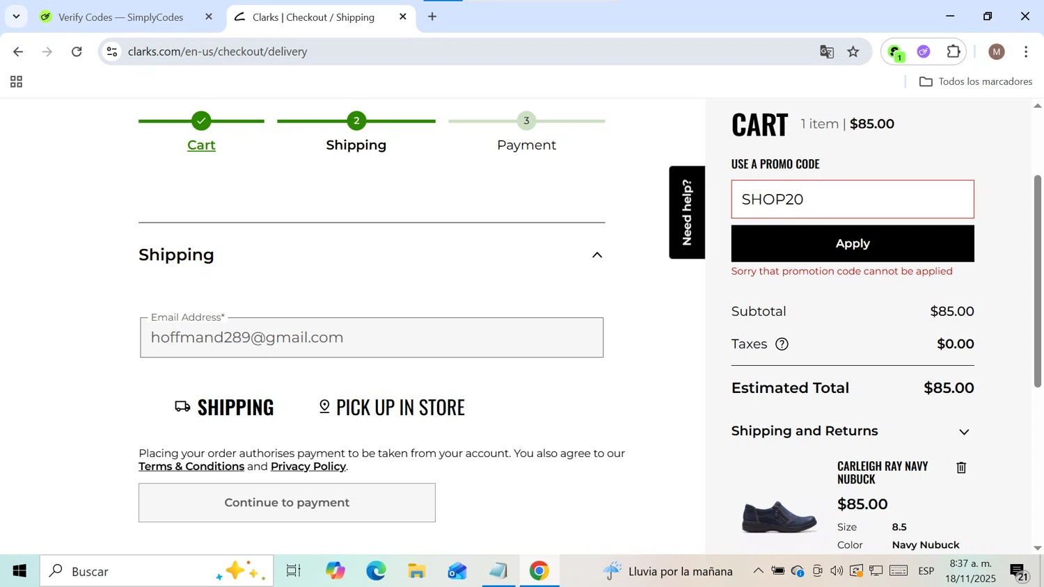Screen dimensions: 1044x587
Task: Click the weather Lluvia por la mañana widget
Action: 667,571
